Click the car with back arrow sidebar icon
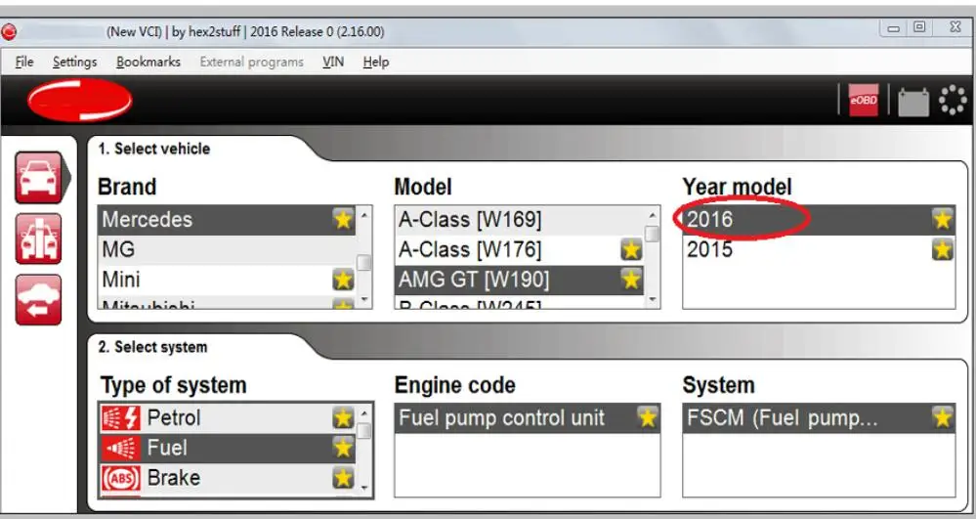The height and width of the screenshot is (519, 976). point(39,300)
